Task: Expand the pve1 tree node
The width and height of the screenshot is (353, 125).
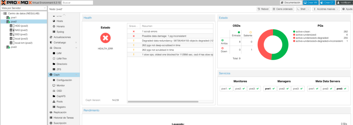Action: 5,18
